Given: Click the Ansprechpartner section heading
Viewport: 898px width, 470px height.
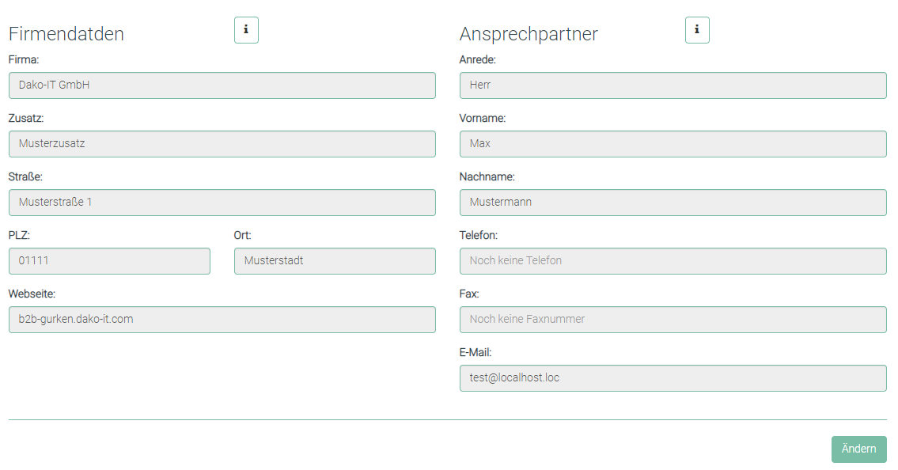Looking at the screenshot, I should pos(529,34).
